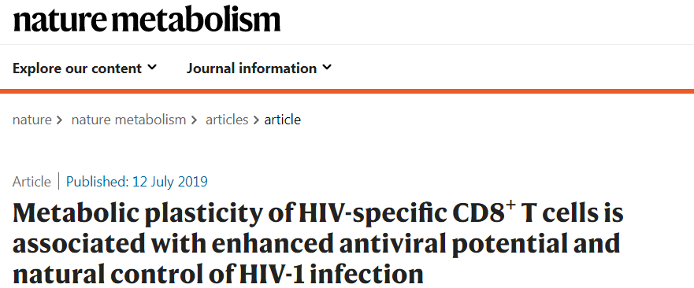Select the current article breadcrumb
This screenshot has width=694, height=288.
pos(282,120)
